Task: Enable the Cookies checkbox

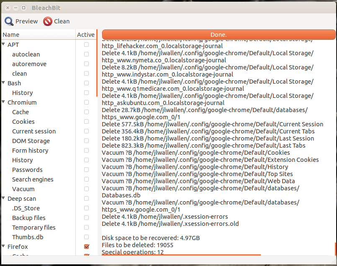Action: click(86, 121)
